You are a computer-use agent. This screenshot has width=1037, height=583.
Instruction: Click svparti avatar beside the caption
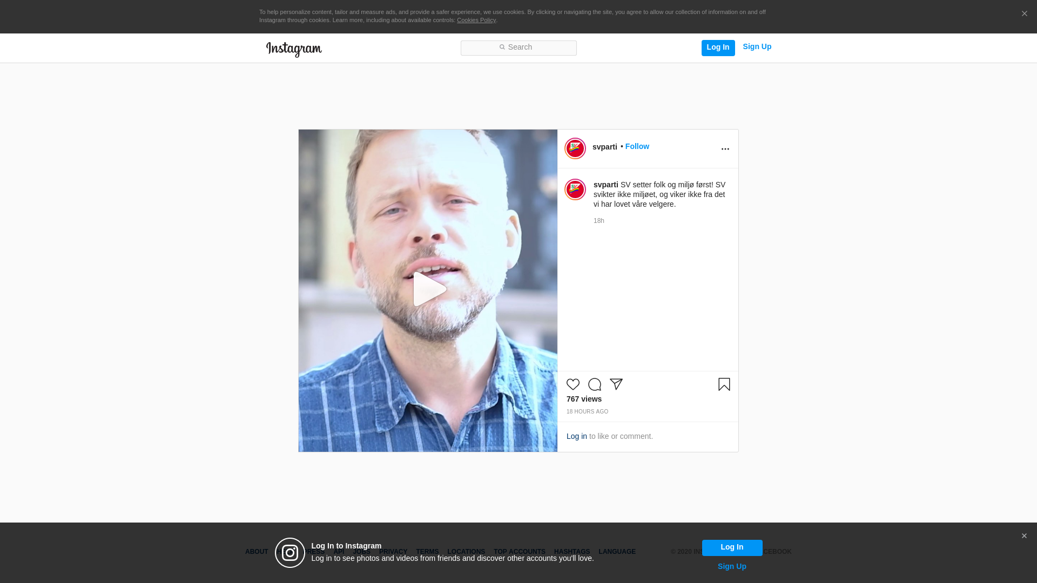point(575,189)
